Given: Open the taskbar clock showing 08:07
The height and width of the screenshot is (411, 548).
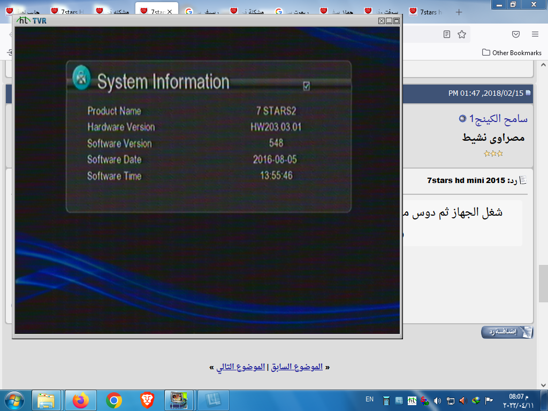Looking at the screenshot, I should [x=519, y=401].
